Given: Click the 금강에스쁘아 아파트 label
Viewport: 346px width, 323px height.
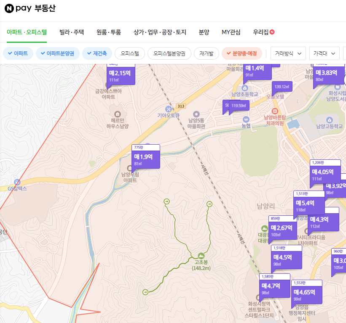Looking at the screenshot, I should point(108,94).
